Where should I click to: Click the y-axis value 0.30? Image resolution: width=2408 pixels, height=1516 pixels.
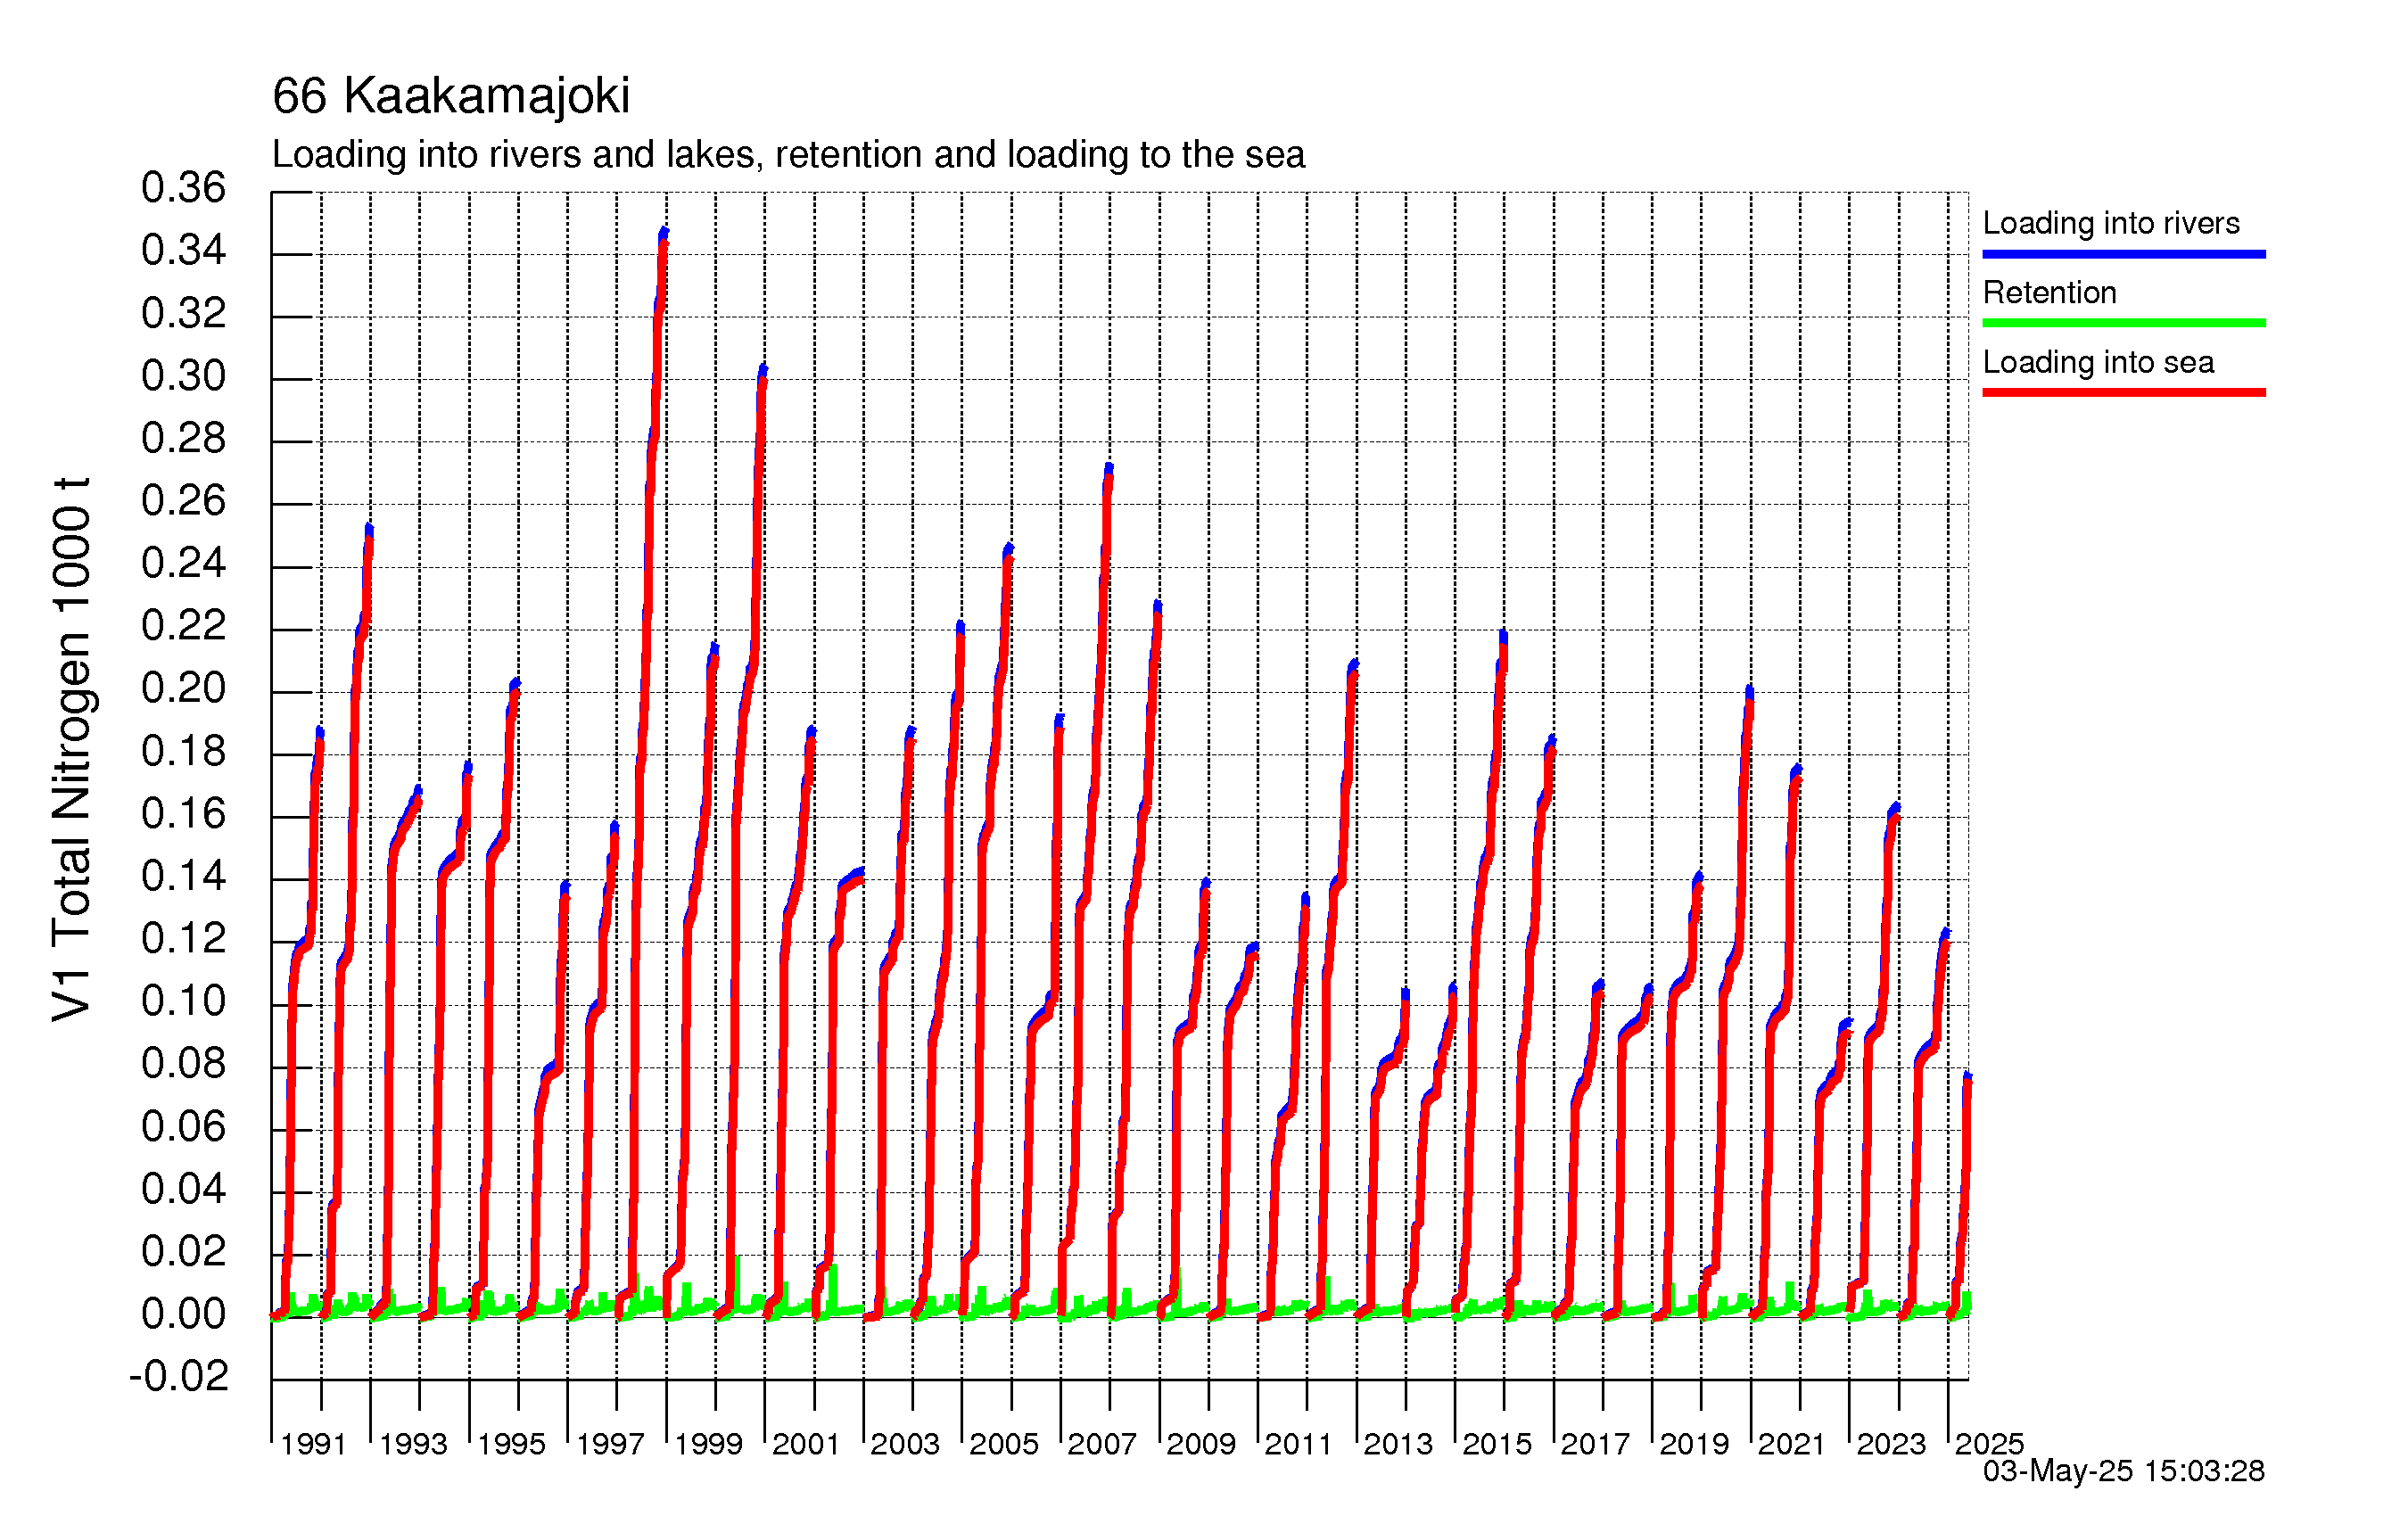coord(184,376)
